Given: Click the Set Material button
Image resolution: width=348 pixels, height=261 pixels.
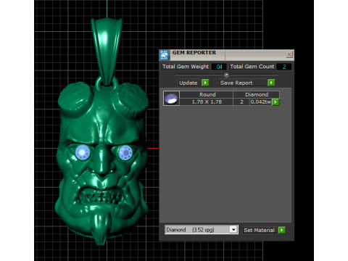Looking at the screenshot, I should pyautogui.click(x=260, y=230).
